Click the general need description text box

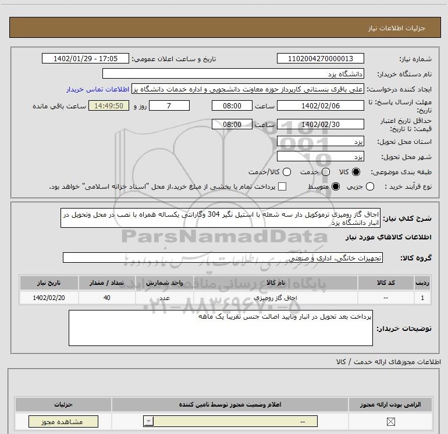point(221,218)
